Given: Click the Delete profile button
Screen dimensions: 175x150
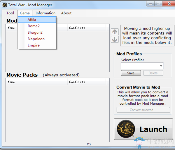Looking at the screenshot, I should coord(153,73).
